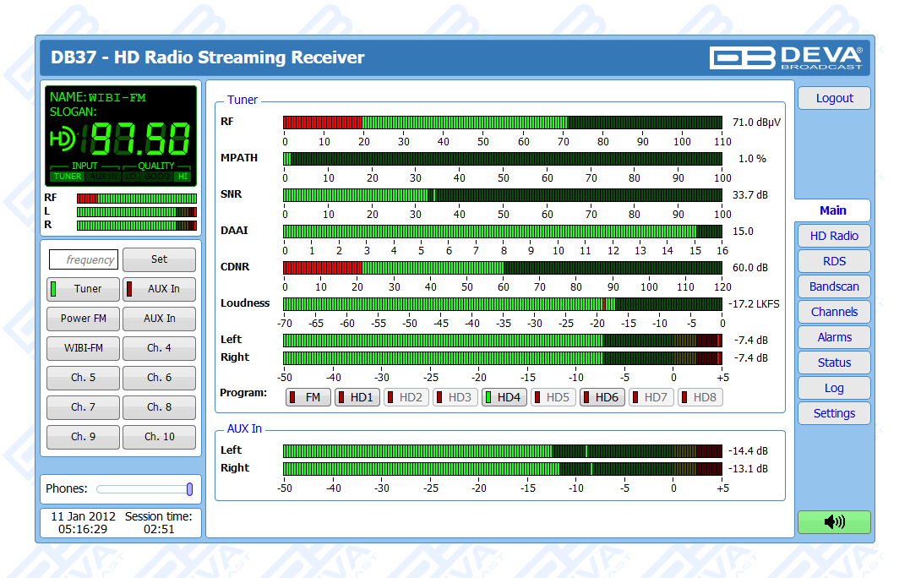Open the HD Radio tab
The width and height of the screenshot is (910, 578).
833,236
